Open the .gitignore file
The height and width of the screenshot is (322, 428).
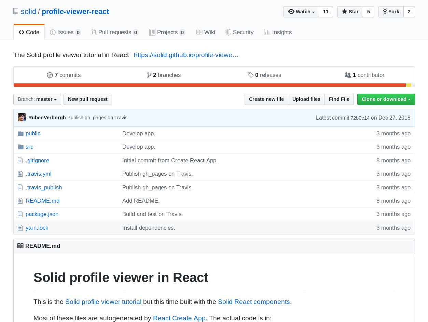[x=38, y=160]
